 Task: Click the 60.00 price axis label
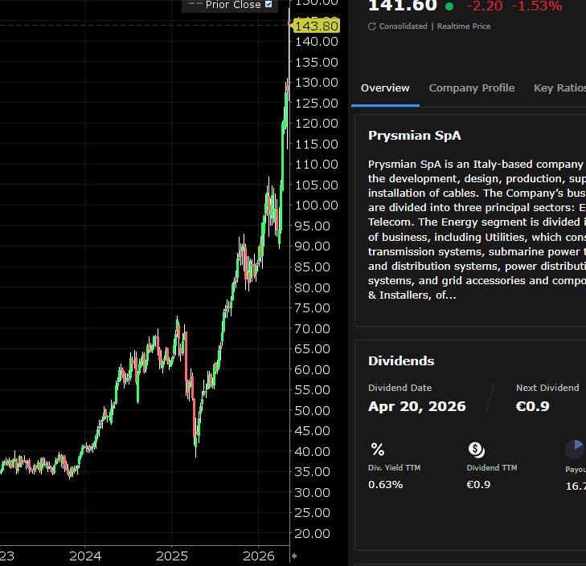(x=313, y=369)
